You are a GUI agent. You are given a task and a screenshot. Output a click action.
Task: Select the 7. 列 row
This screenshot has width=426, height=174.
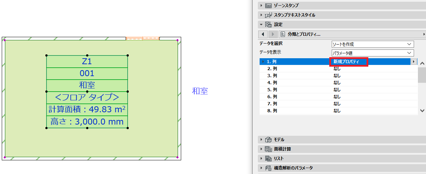point(338,104)
